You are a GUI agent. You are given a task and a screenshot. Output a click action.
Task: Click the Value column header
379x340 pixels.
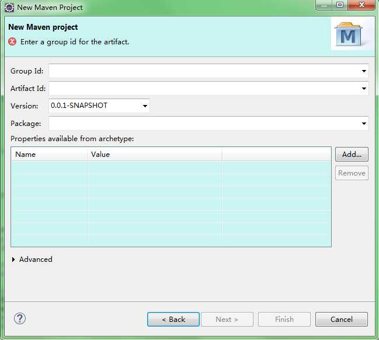point(154,154)
